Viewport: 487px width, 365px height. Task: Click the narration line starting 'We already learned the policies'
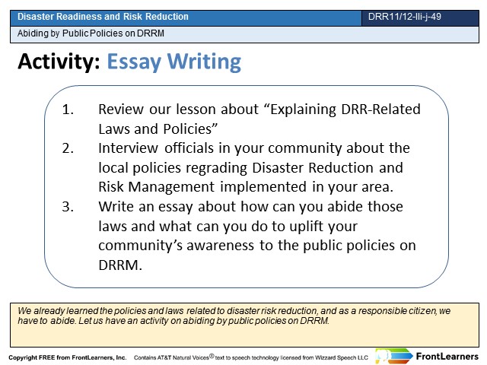tap(234, 311)
